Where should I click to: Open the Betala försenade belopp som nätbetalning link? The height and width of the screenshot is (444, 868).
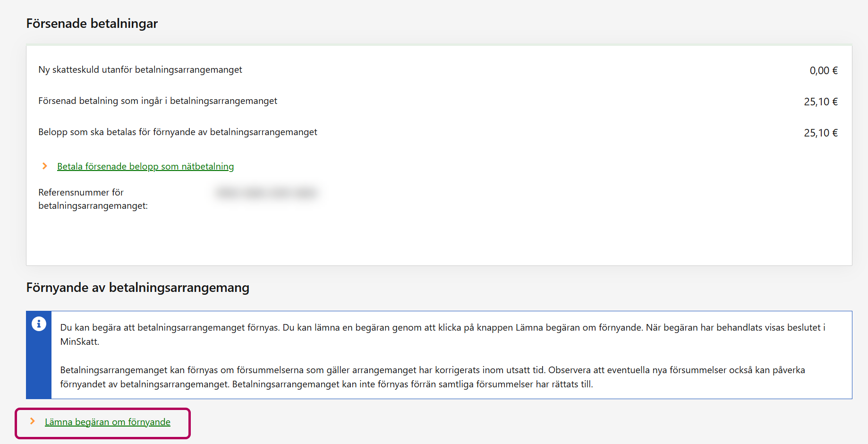(145, 166)
